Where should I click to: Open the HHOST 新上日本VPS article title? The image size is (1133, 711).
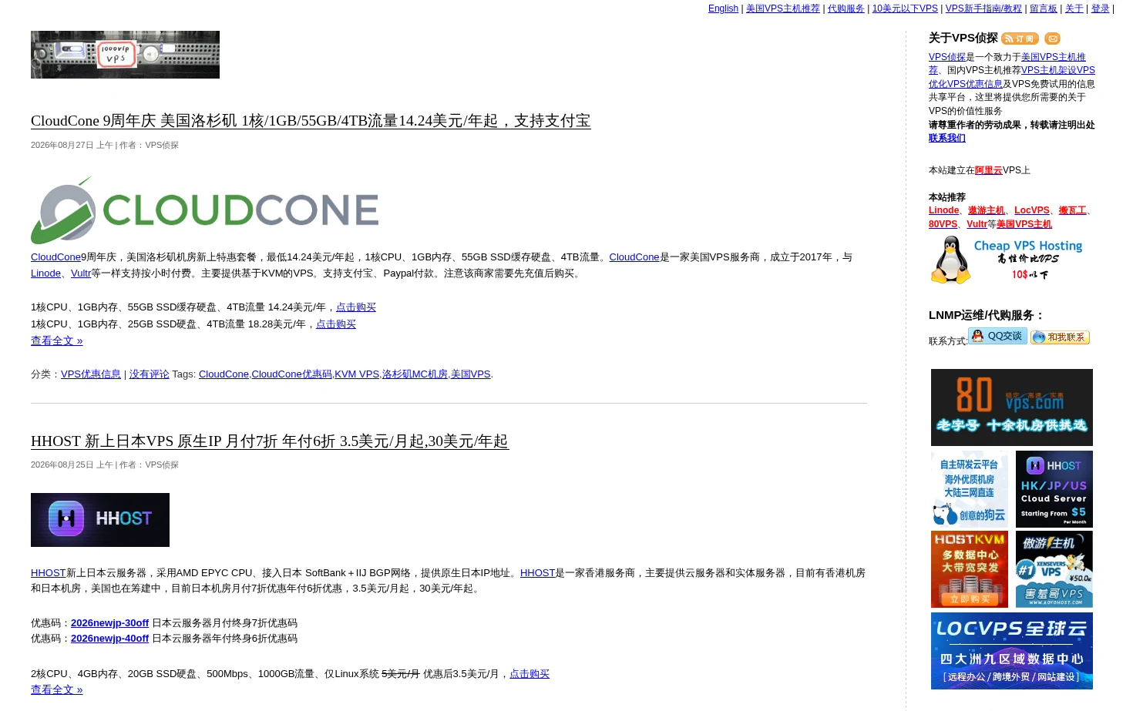(x=270, y=441)
